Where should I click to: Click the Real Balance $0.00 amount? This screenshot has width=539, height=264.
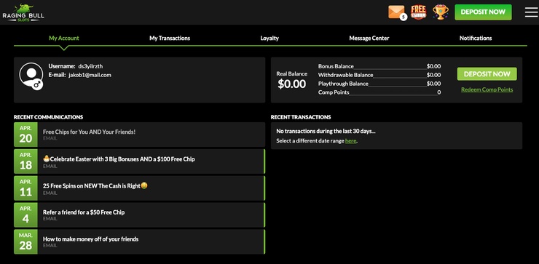292,84
